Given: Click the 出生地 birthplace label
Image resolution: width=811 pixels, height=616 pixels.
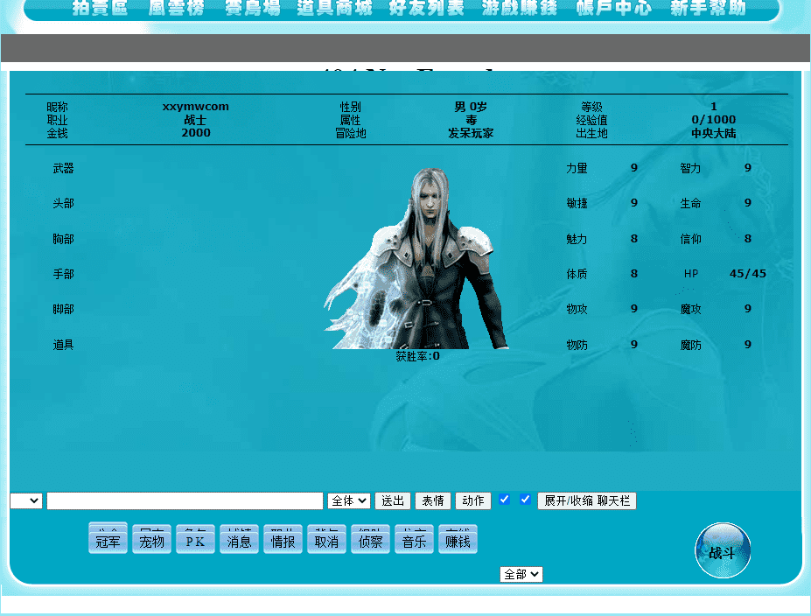Looking at the screenshot, I should point(591,133).
